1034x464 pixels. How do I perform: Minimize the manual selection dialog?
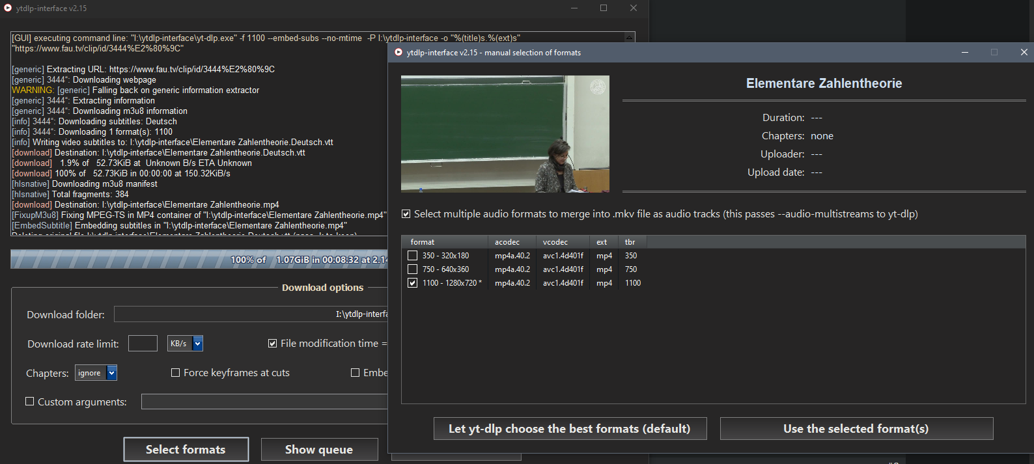point(965,52)
